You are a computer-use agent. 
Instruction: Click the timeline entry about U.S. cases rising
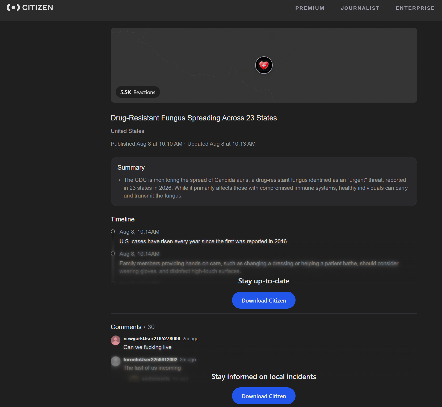tap(204, 241)
